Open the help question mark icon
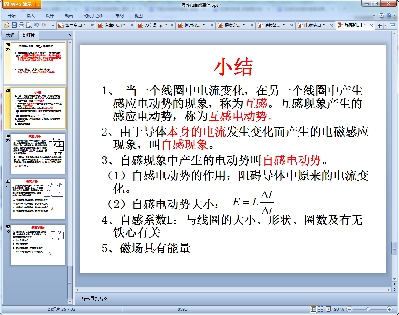 pos(389,15)
